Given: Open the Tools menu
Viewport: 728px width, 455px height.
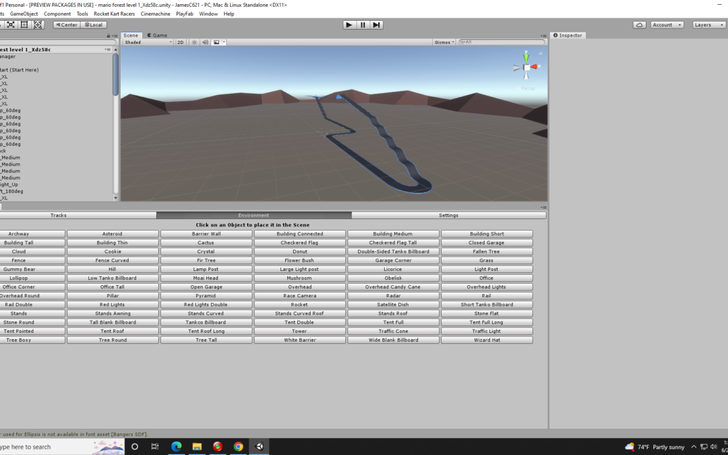Looking at the screenshot, I should point(82,14).
